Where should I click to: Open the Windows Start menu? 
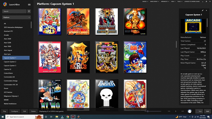pyautogui.click(x=3, y=117)
